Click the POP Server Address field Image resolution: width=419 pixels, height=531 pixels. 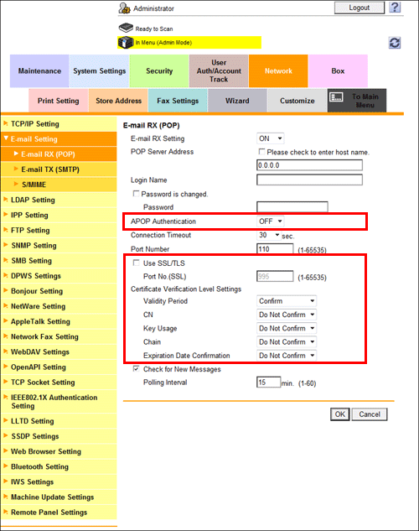309,165
